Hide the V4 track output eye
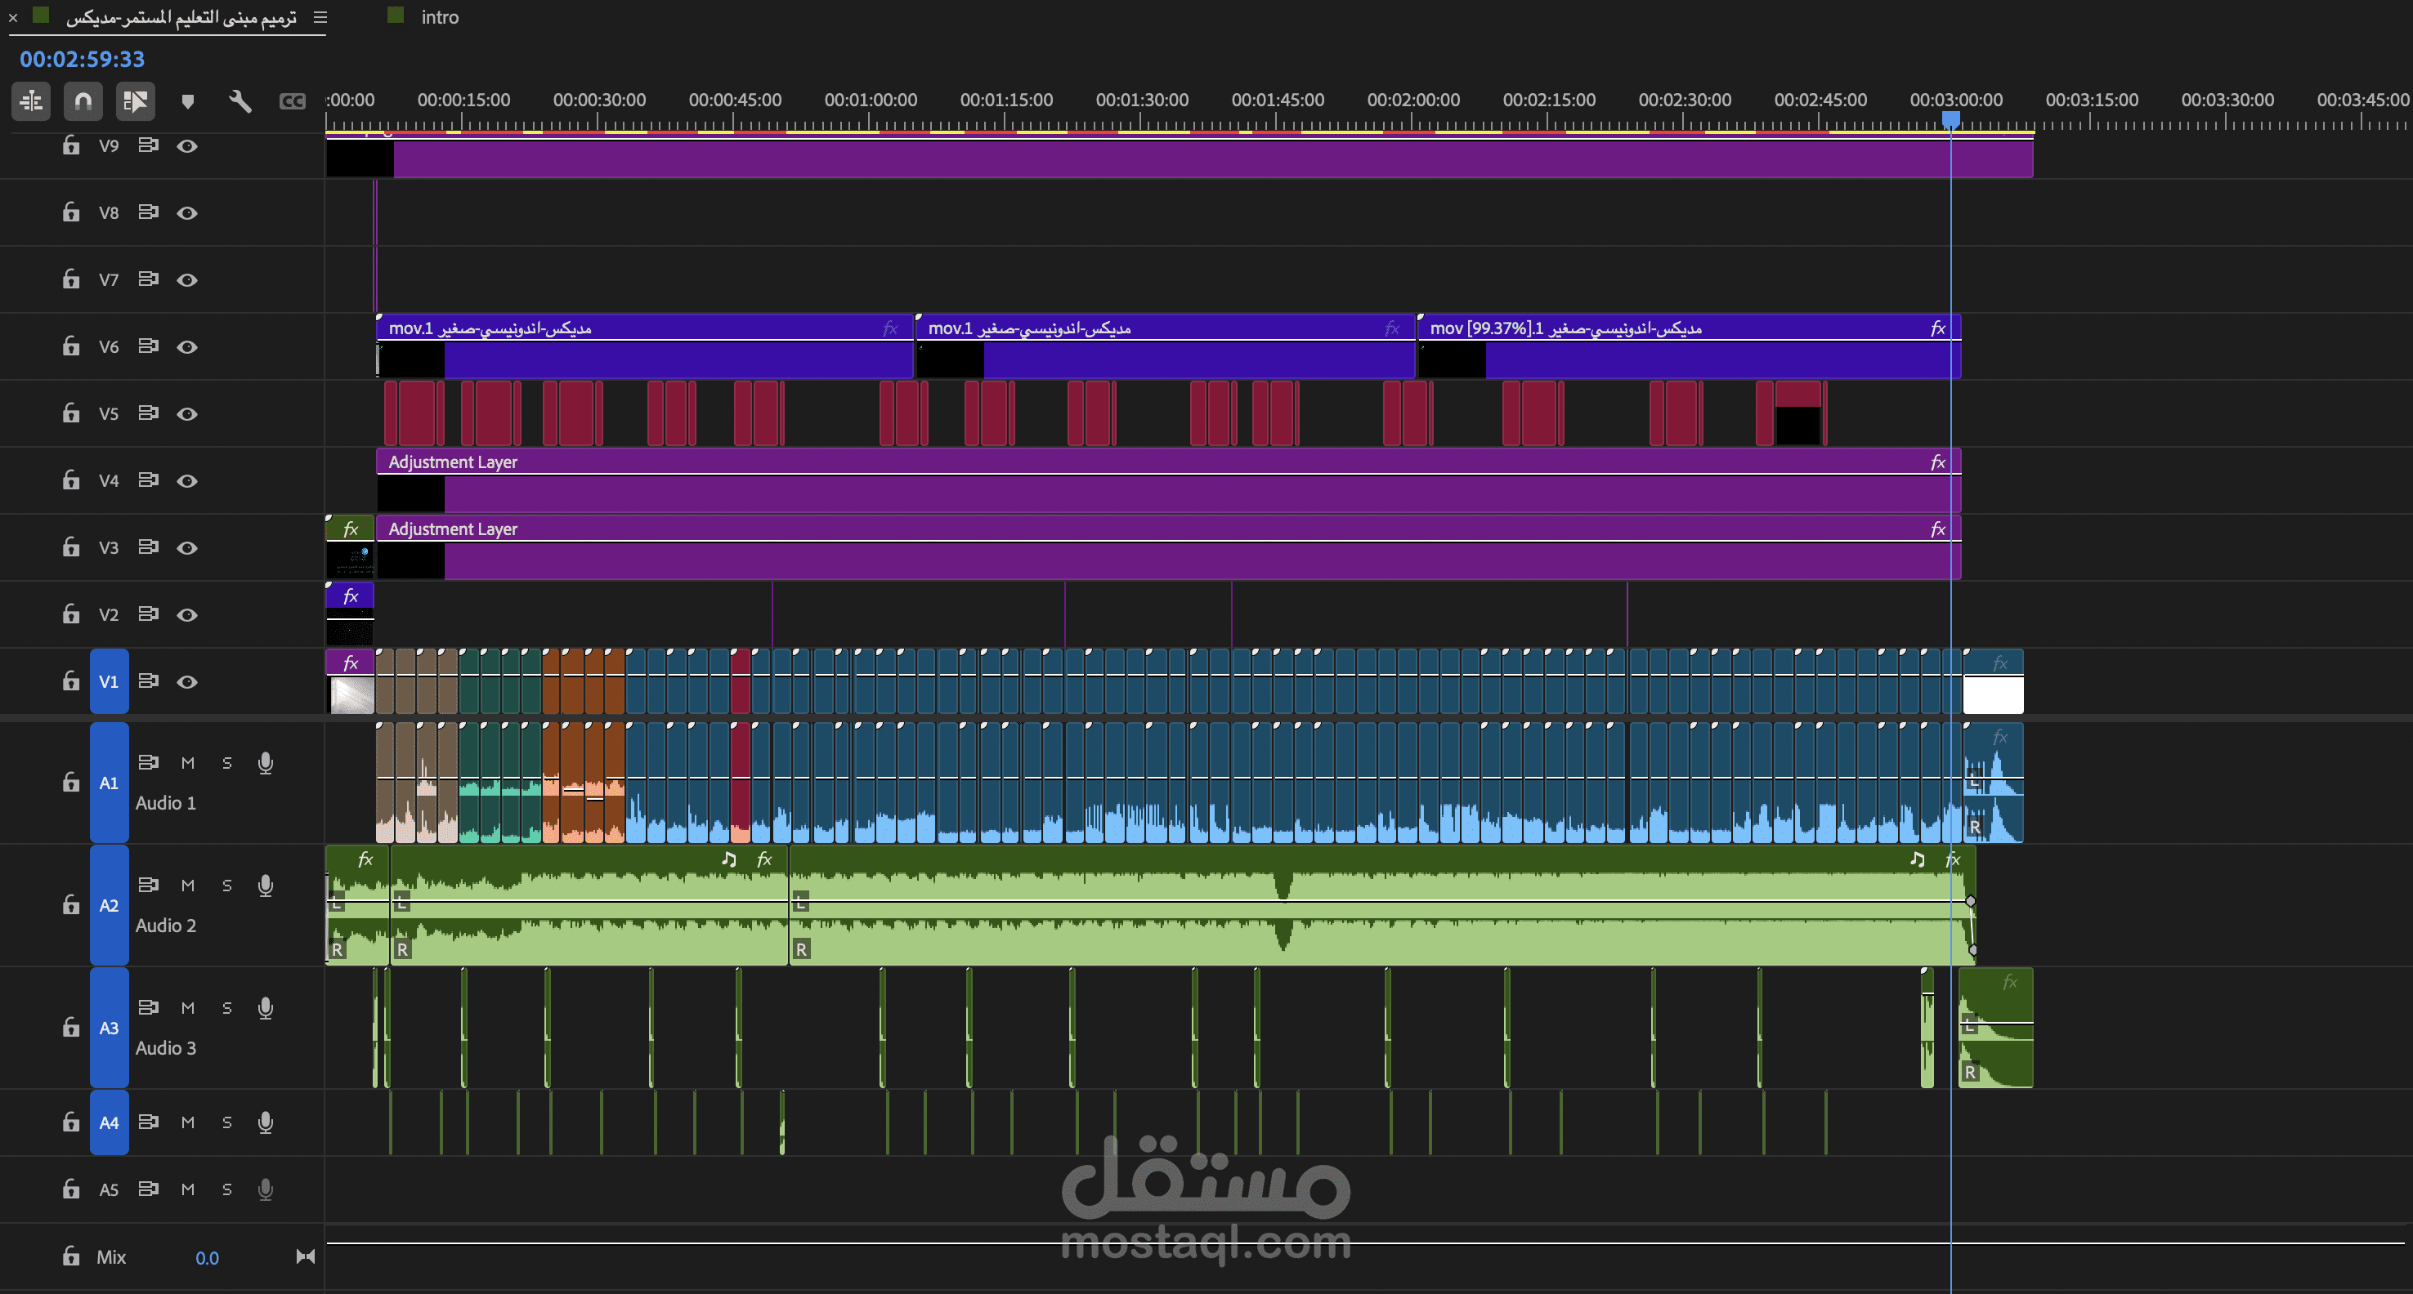The image size is (2413, 1294). 187,481
